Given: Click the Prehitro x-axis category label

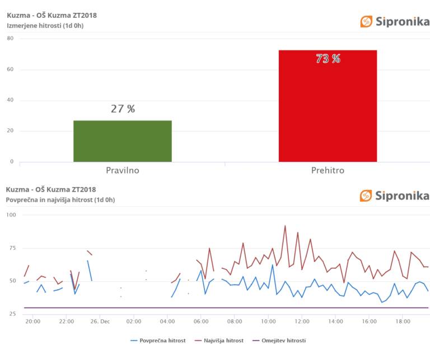Looking at the screenshot, I should coord(328,170).
